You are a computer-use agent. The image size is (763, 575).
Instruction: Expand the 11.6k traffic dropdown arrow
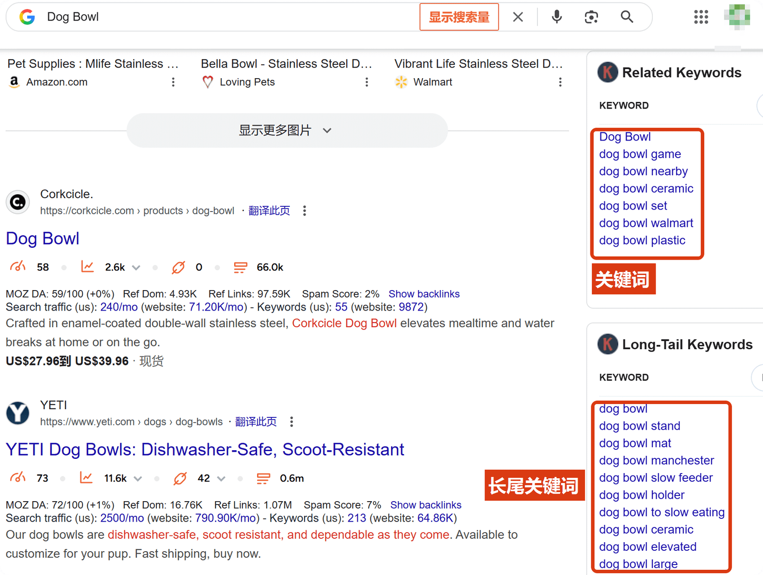(138, 479)
